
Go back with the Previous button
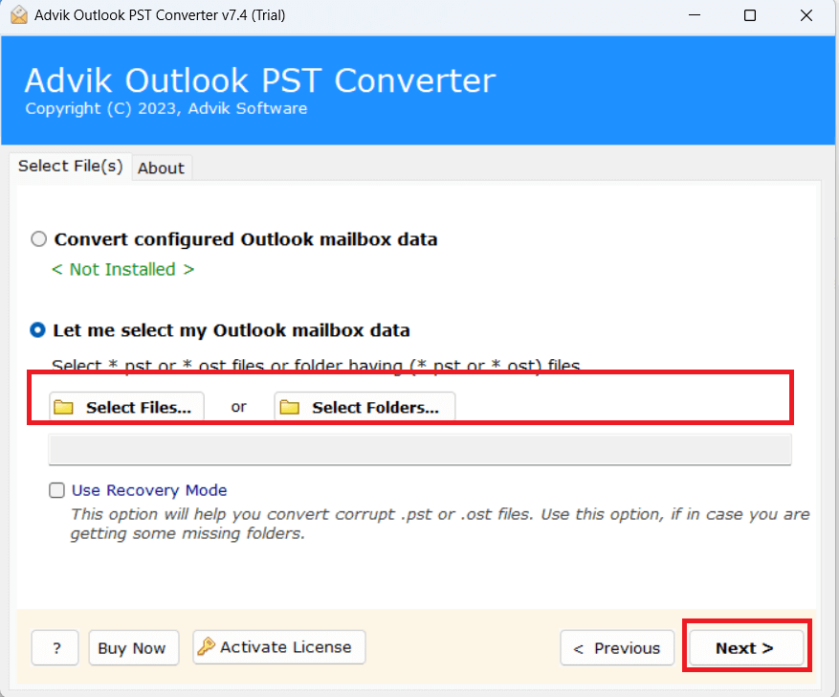(x=617, y=648)
